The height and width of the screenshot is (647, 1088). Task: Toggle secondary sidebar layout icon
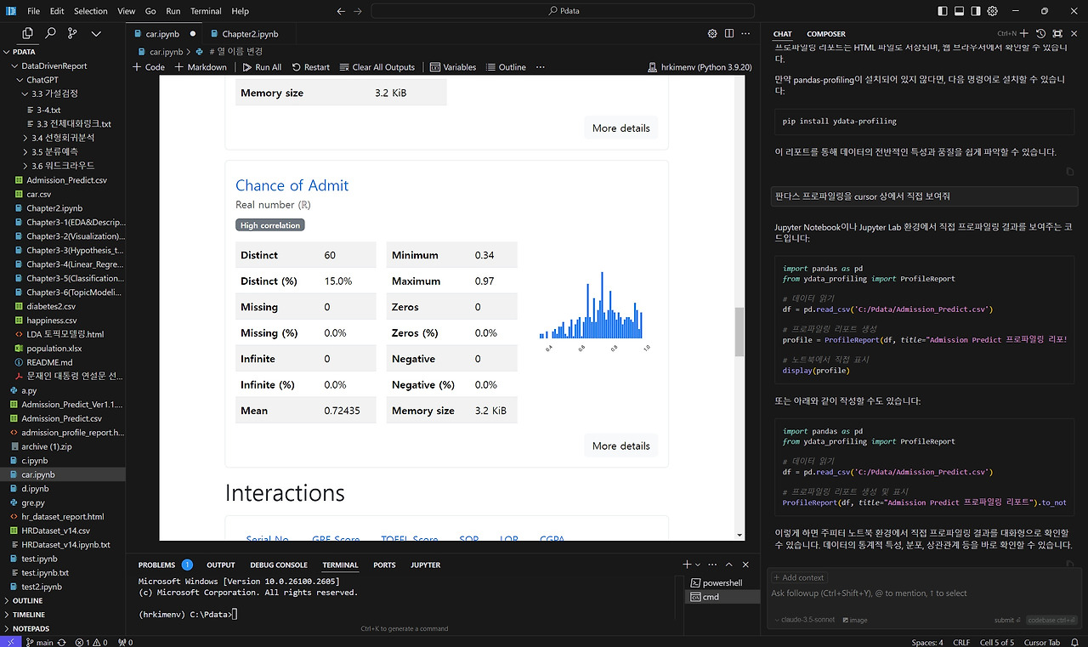[x=976, y=11]
